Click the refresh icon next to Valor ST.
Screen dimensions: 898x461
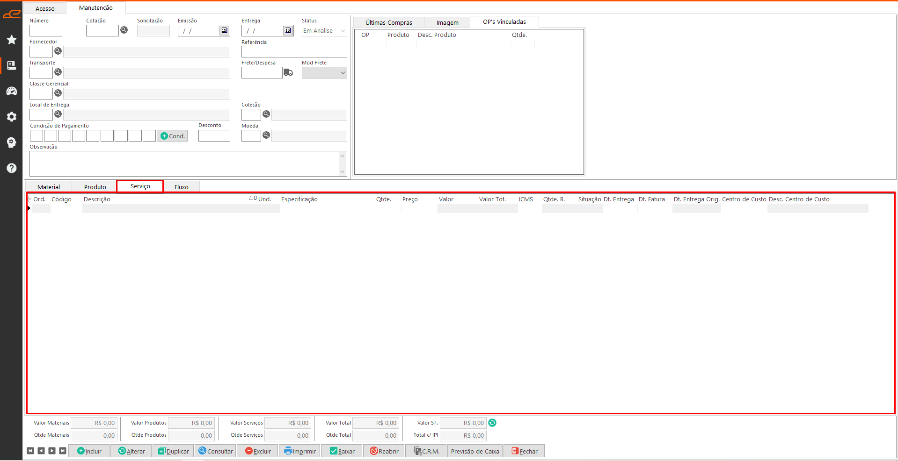click(x=492, y=423)
